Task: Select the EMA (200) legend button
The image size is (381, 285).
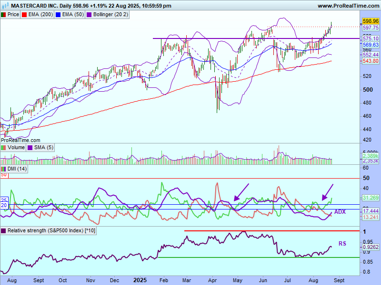Action: tap(38, 15)
